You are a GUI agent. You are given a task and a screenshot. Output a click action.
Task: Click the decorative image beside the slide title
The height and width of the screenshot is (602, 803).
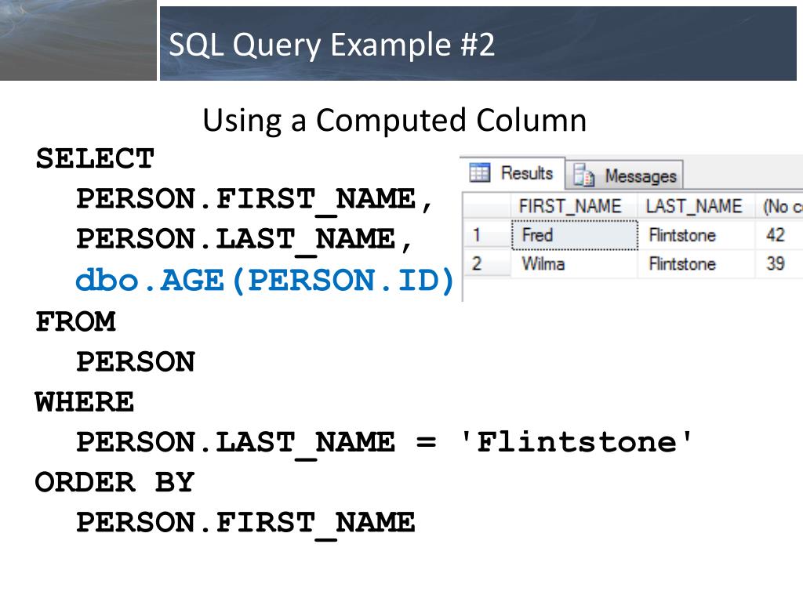(78, 40)
